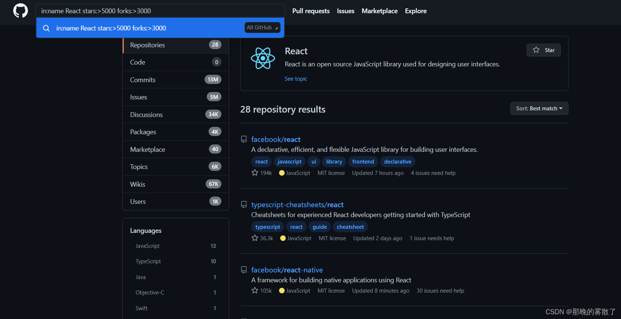Click 'Updated 7 hours ago' text
Screen dimensions: 621x319
[x=378, y=173]
